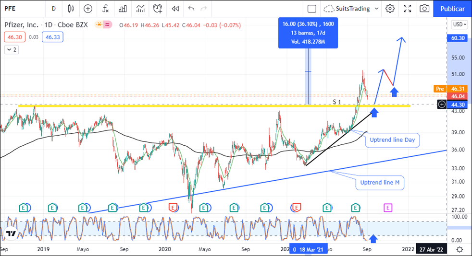Undo the last chart action
Viewport: 472px width, 256px height.
[192, 8]
